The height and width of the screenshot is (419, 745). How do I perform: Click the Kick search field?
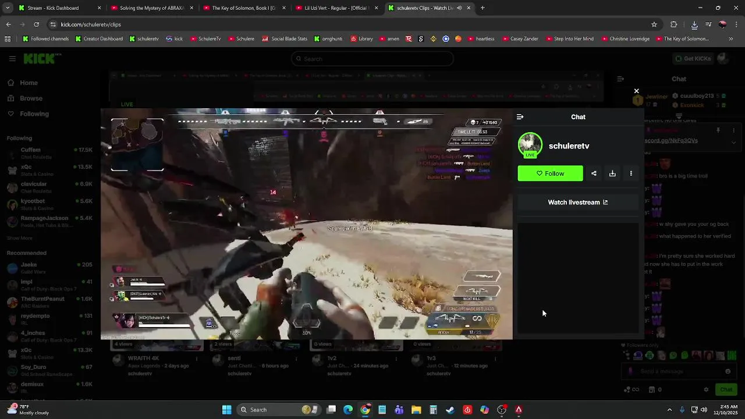point(372,59)
